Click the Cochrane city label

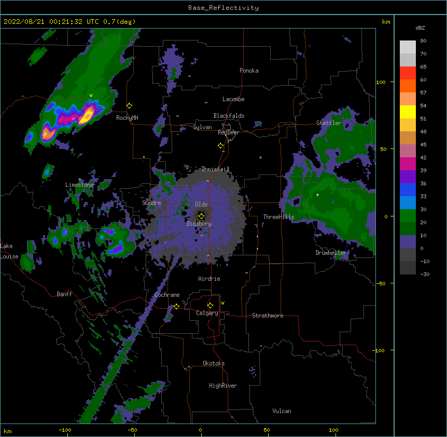167,295
